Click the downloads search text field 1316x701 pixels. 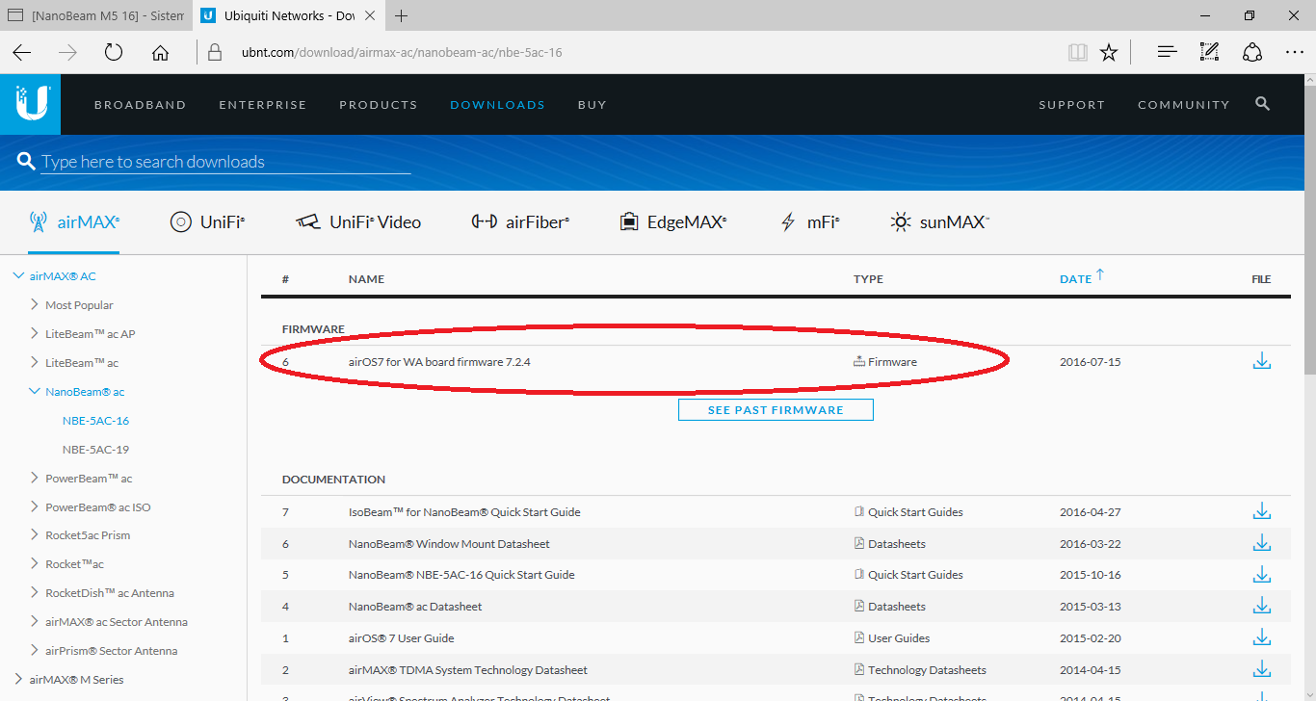pyautogui.click(x=225, y=162)
